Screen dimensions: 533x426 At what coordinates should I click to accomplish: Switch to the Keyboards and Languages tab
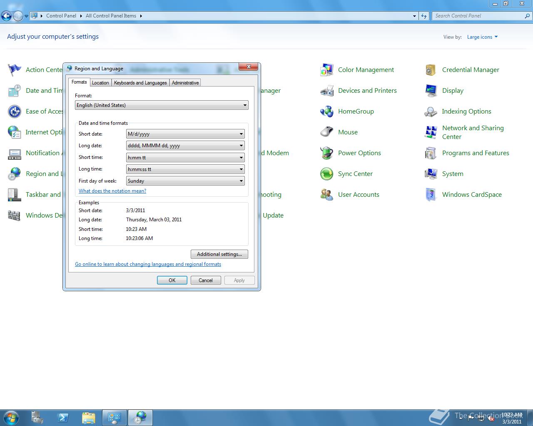[x=140, y=83]
